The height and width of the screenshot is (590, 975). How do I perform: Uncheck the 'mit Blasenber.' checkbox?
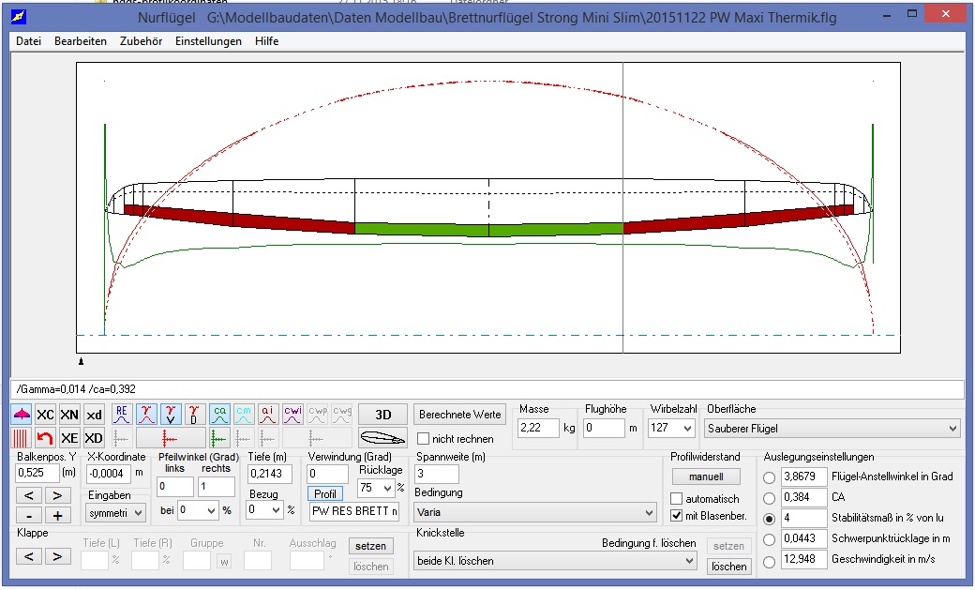pos(676,517)
